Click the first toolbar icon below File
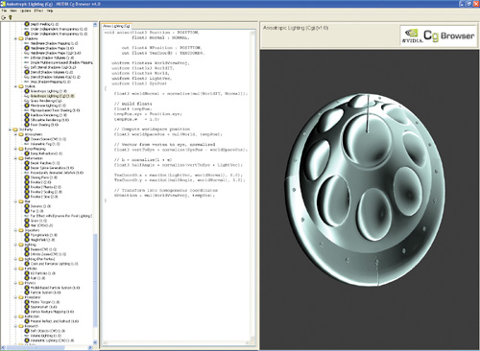This screenshot has height=351, width=480. (x=4, y=17)
